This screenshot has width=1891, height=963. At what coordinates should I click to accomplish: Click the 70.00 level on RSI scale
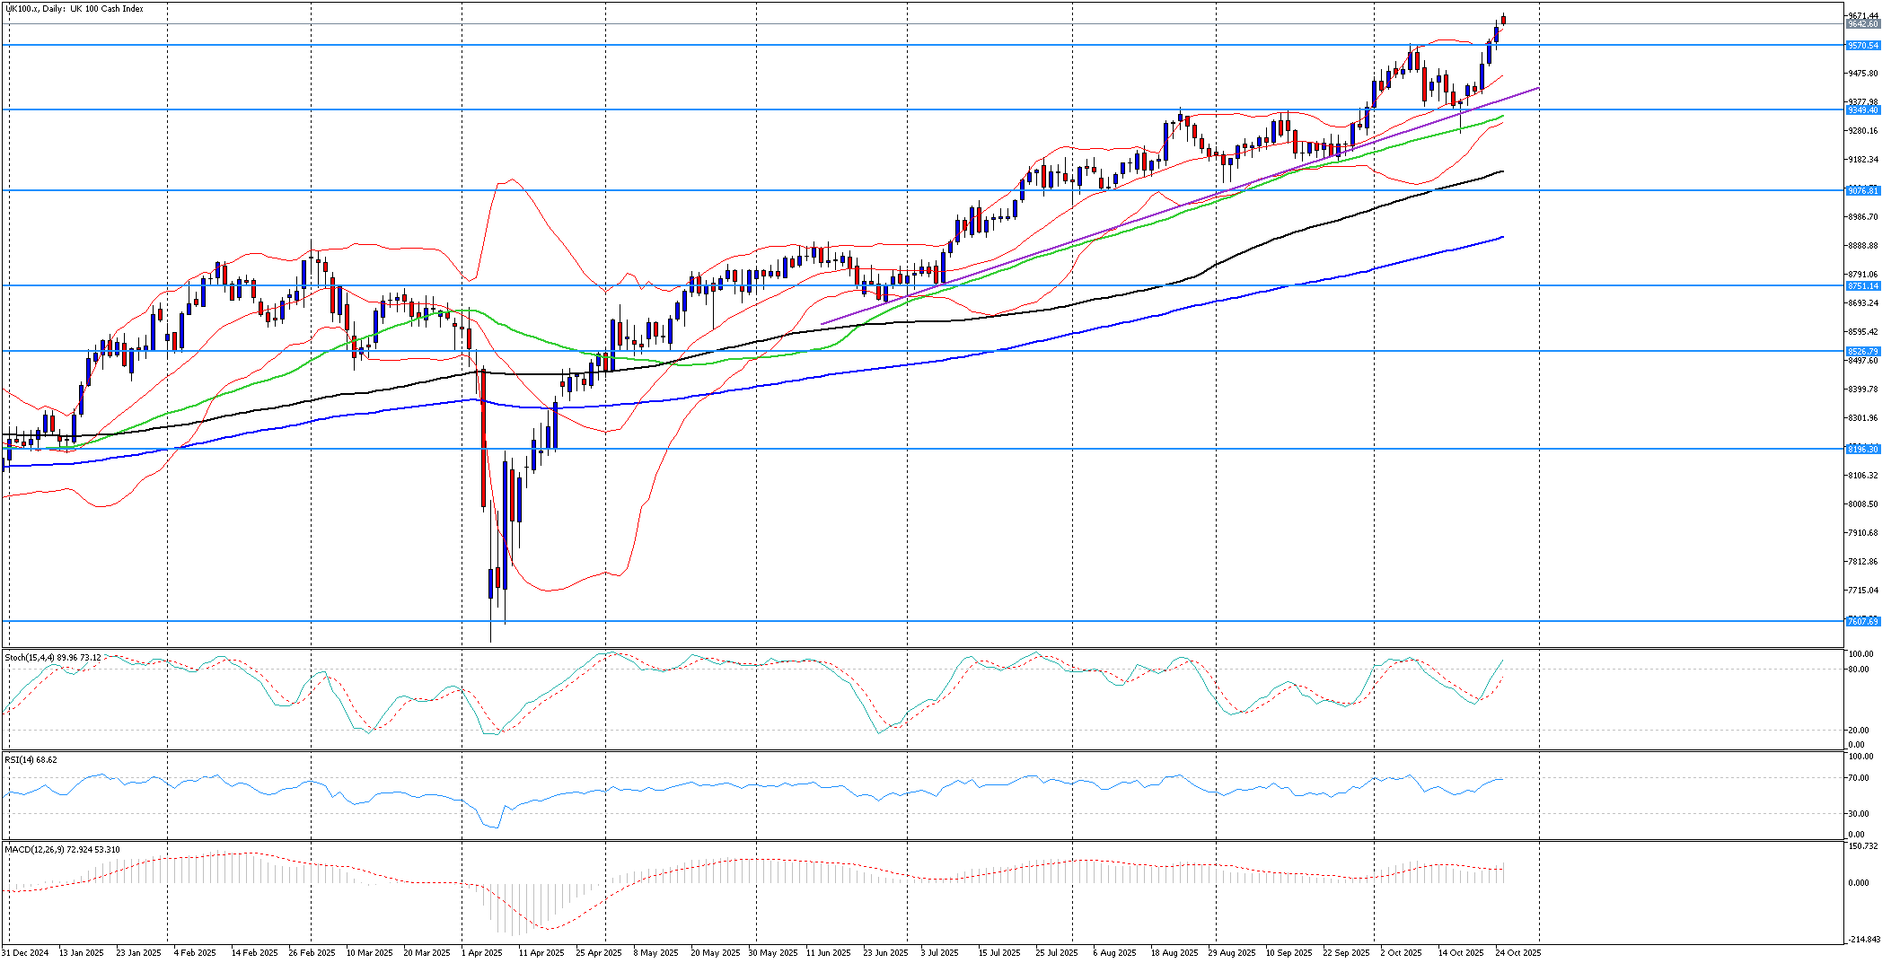1857,778
